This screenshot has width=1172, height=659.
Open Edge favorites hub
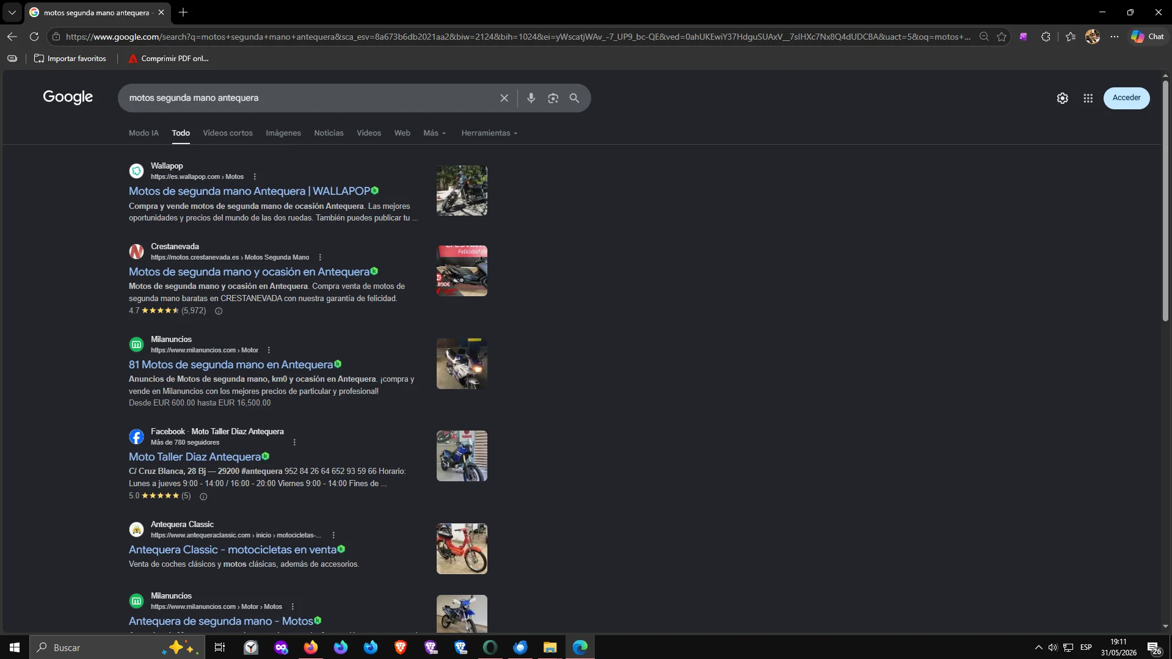1071,37
